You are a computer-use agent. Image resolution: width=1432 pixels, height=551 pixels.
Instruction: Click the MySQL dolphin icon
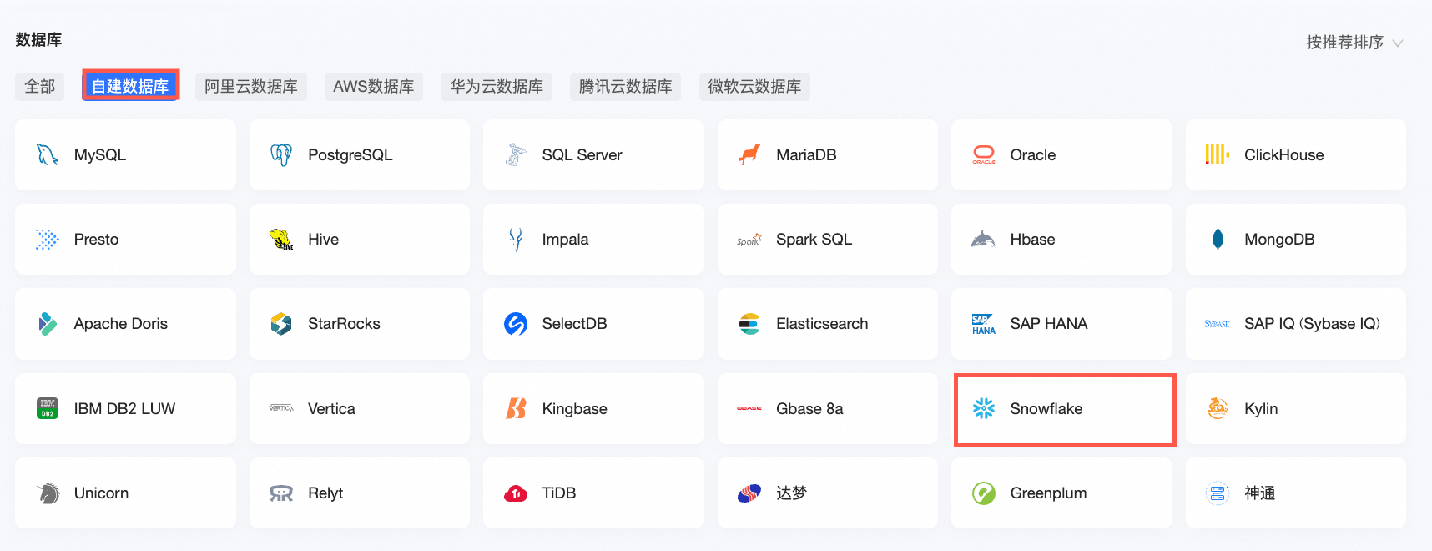click(x=48, y=154)
